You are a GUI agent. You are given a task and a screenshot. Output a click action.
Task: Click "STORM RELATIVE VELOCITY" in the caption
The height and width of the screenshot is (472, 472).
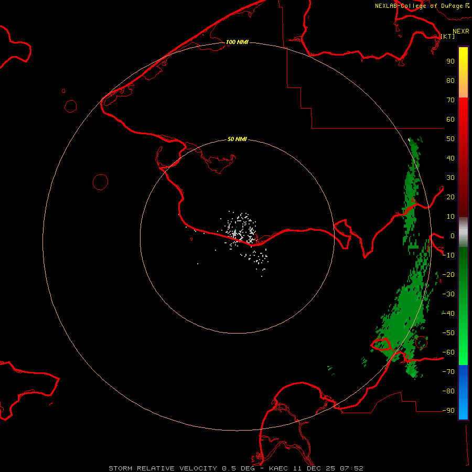click(163, 468)
